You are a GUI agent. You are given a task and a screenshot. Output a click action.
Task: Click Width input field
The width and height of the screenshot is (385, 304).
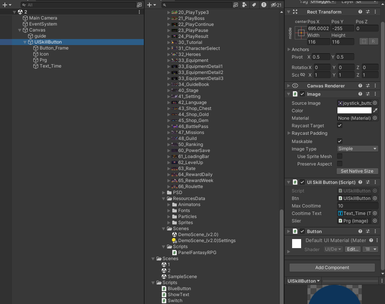[318, 42]
